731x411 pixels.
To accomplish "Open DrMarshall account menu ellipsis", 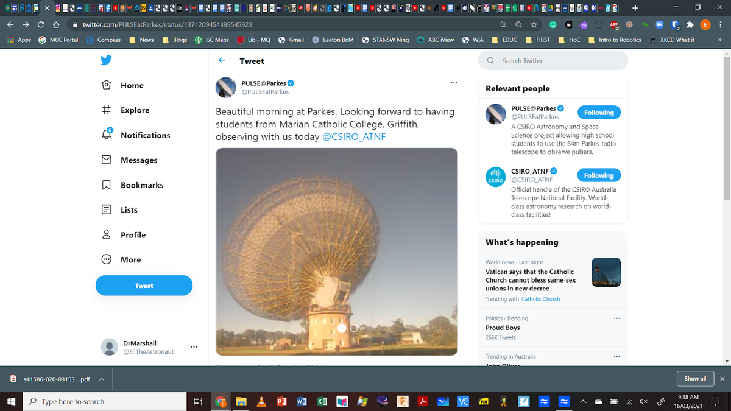I will (194, 347).
